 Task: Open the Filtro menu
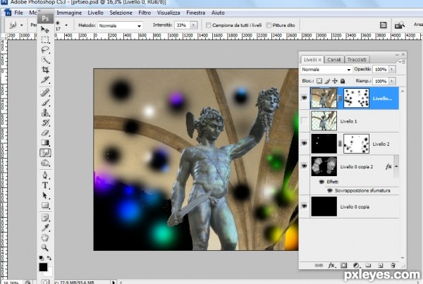click(145, 13)
